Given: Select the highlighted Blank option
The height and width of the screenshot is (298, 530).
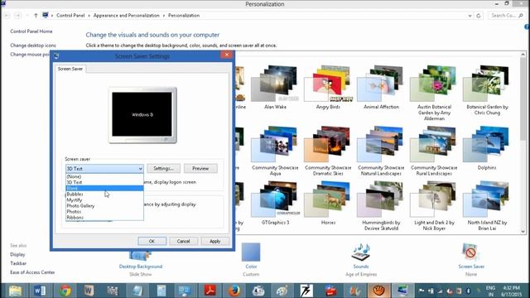Looking at the screenshot, I should (x=104, y=188).
